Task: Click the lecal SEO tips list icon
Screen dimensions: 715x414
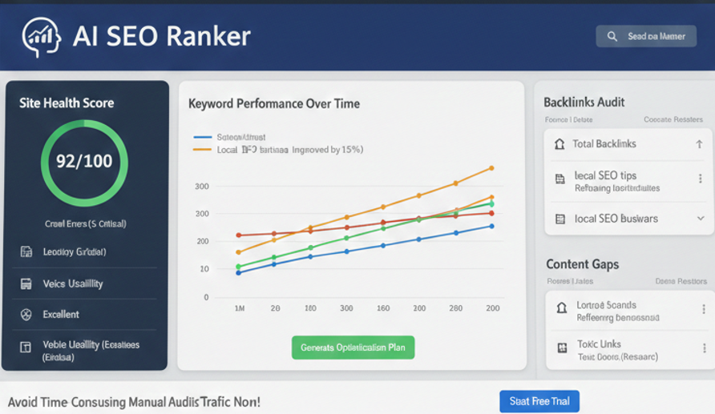Action: [559, 180]
